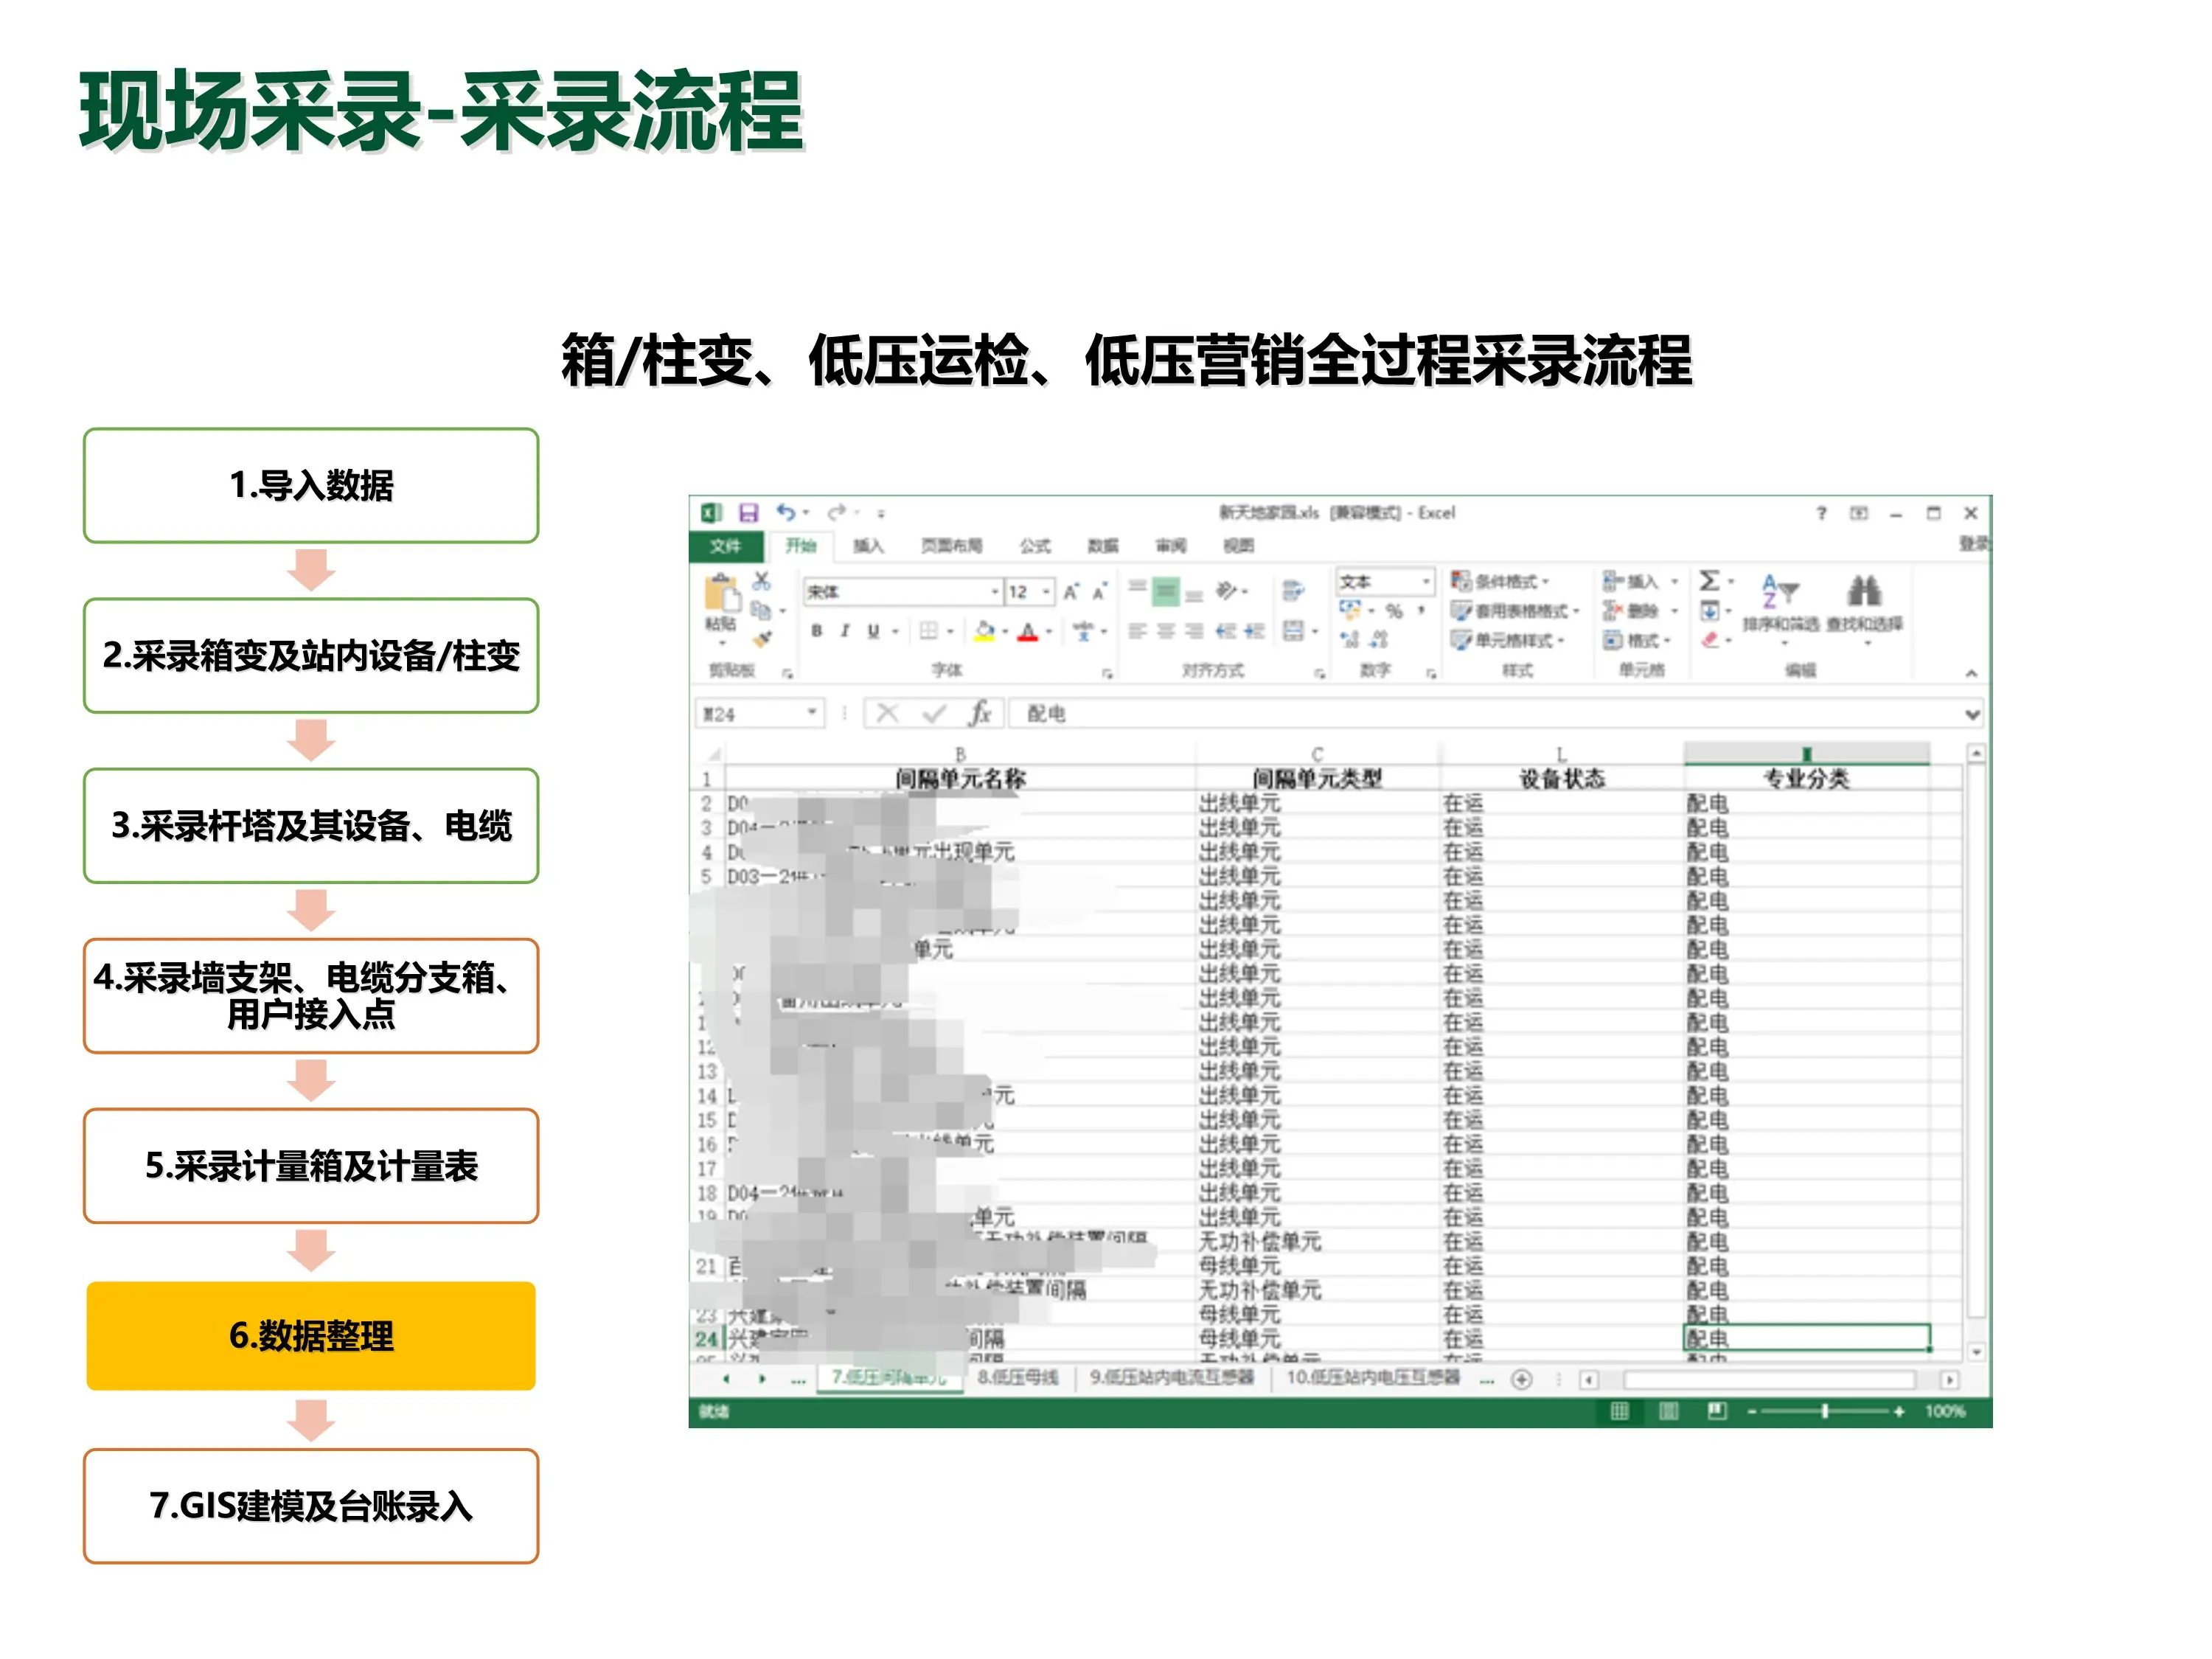
Task: Click the Cut scissors icon
Action: point(762,581)
